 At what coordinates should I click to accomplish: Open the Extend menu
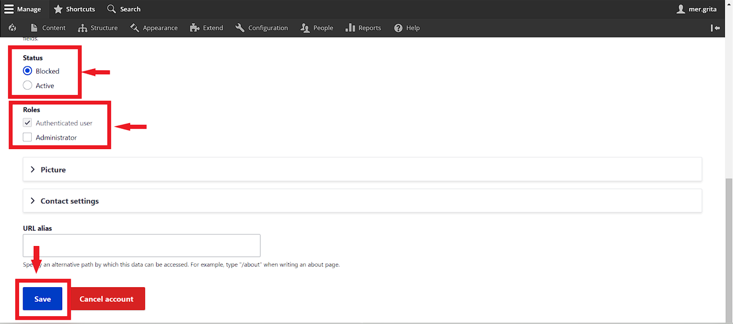(207, 28)
